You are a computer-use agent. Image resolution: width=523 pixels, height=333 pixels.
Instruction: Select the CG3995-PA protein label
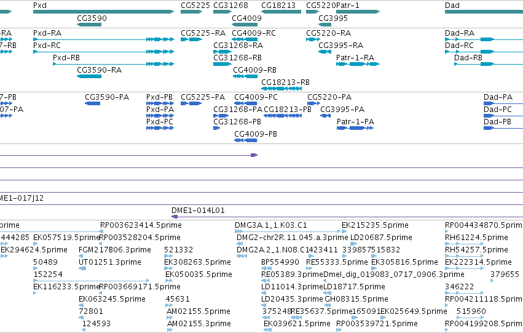(342, 110)
